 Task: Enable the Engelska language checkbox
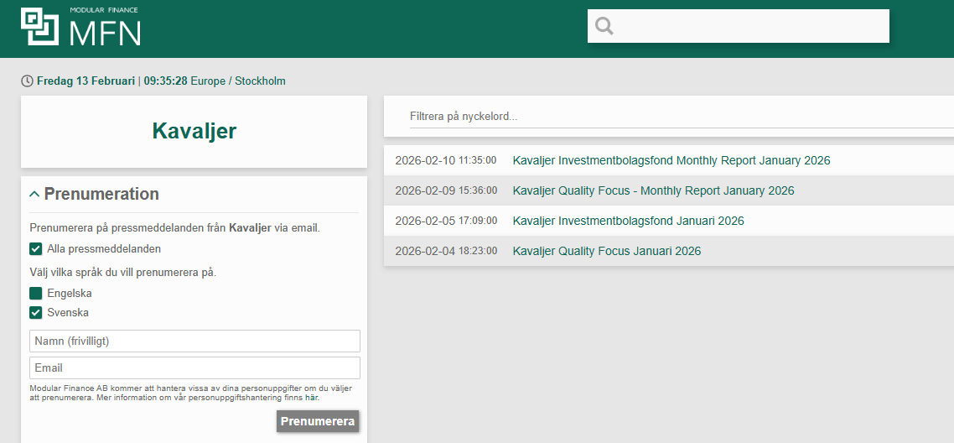(36, 294)
